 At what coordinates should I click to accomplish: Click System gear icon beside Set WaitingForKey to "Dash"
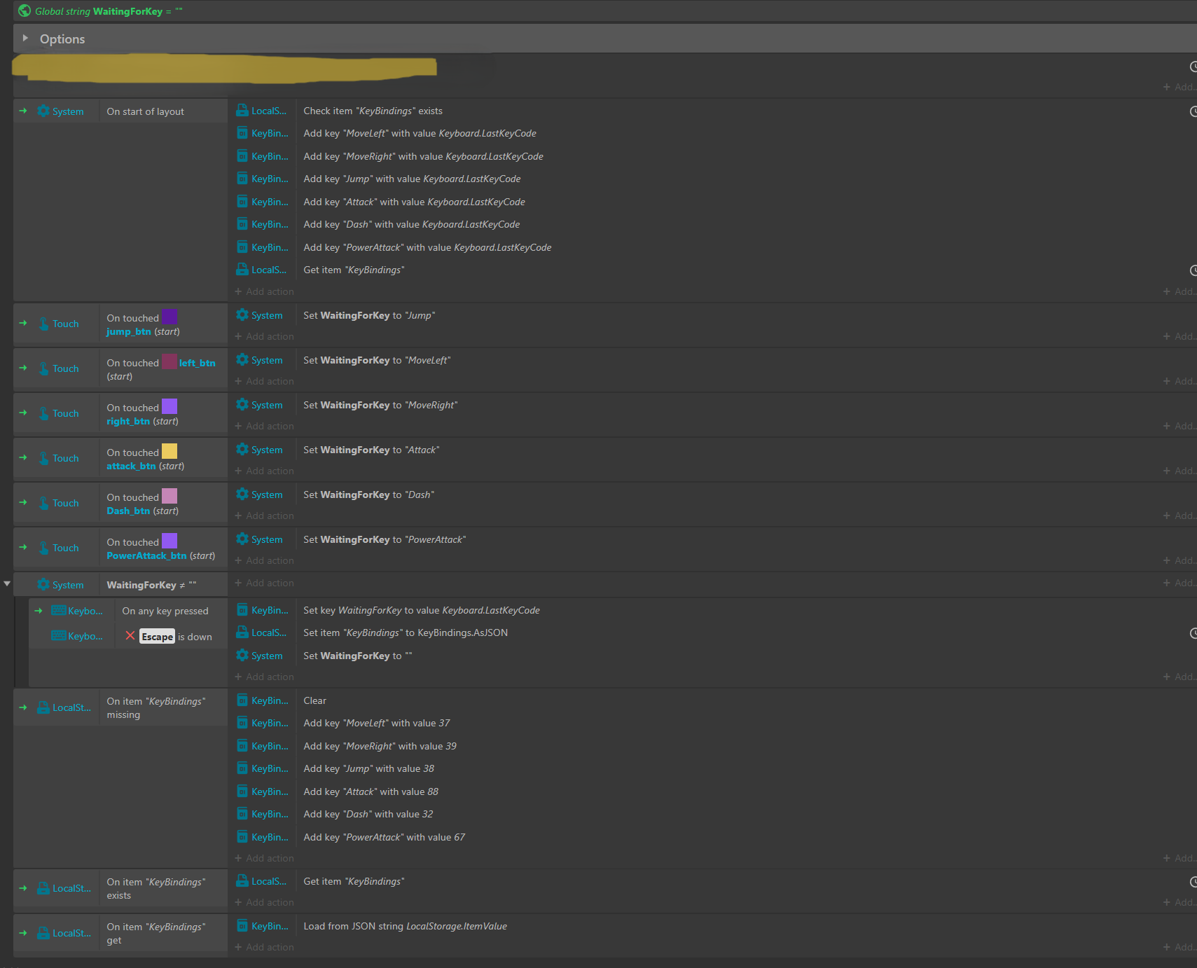[242, 495]
